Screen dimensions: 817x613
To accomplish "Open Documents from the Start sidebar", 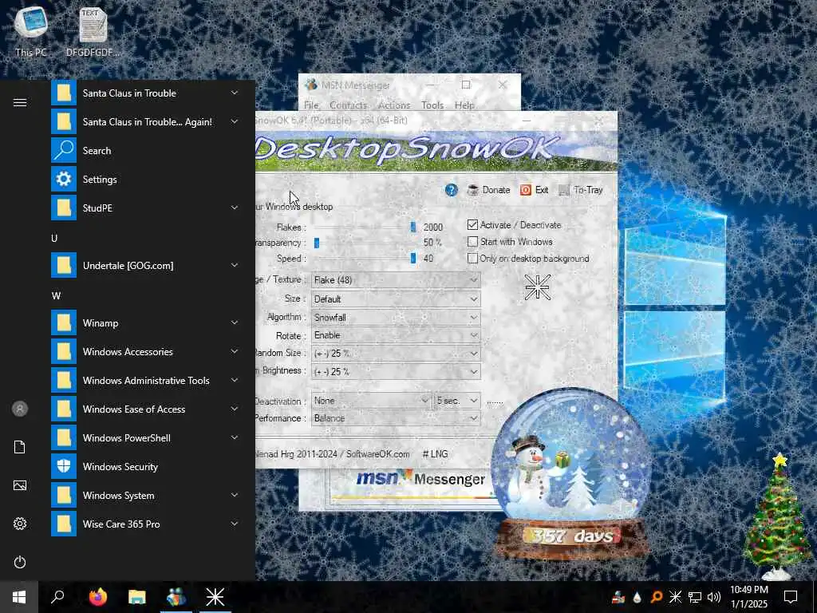I will click(x=20, y=447).
